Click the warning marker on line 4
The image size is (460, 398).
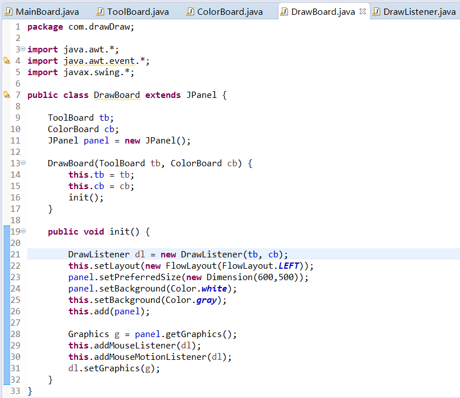point(7,61)
